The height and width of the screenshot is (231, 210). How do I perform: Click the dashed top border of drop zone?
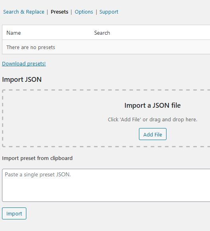pyautogui.click(x=106, y=90)
